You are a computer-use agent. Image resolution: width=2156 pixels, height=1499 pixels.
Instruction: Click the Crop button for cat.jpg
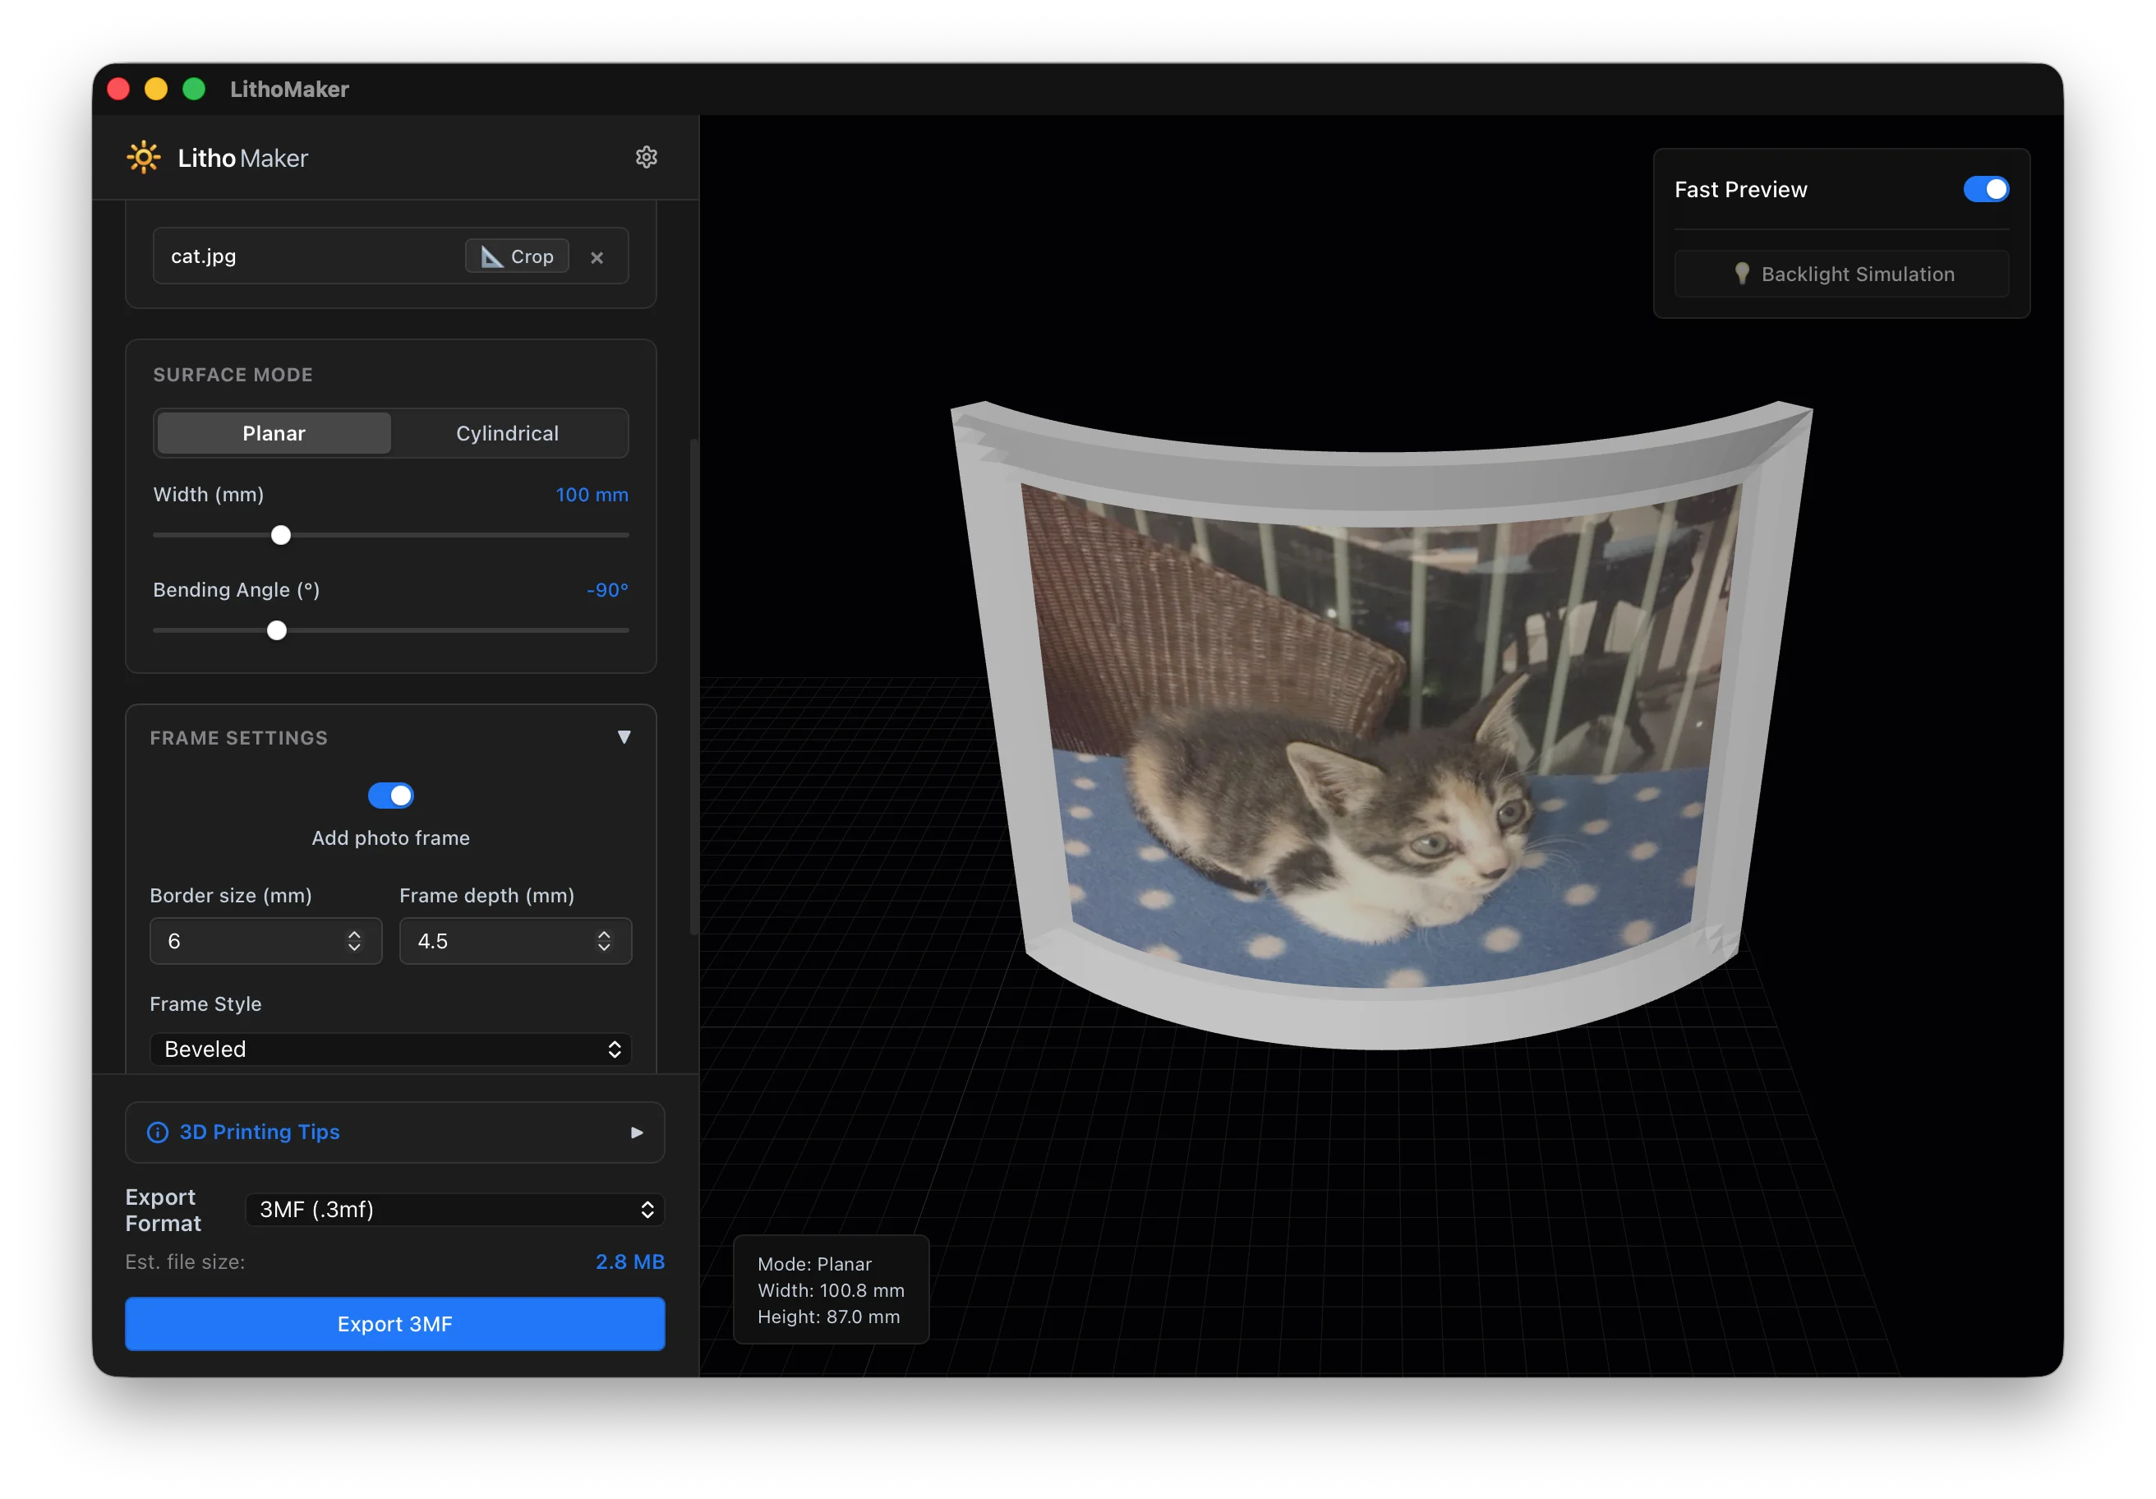pos(518,256)
